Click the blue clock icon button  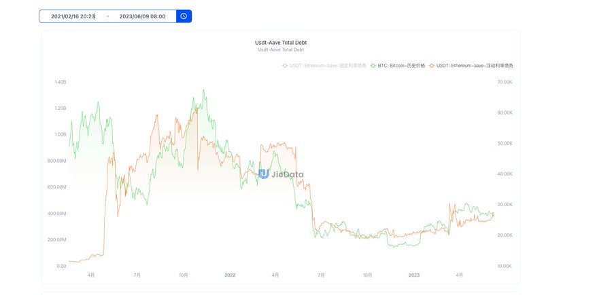tap(184, 16)
